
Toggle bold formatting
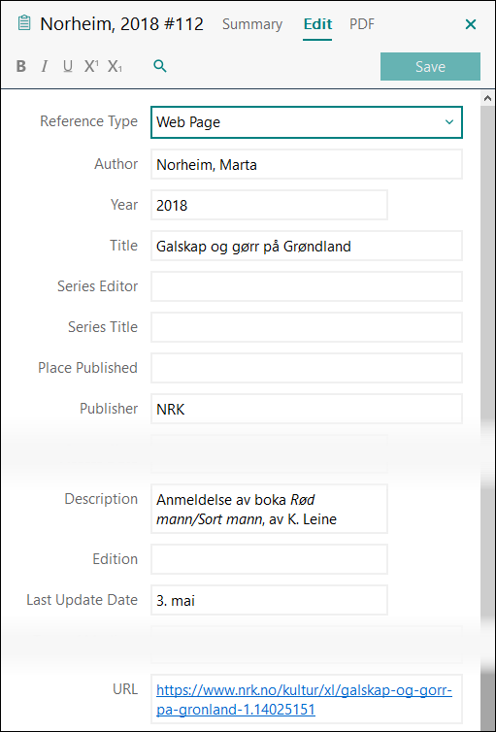(21, 66)
